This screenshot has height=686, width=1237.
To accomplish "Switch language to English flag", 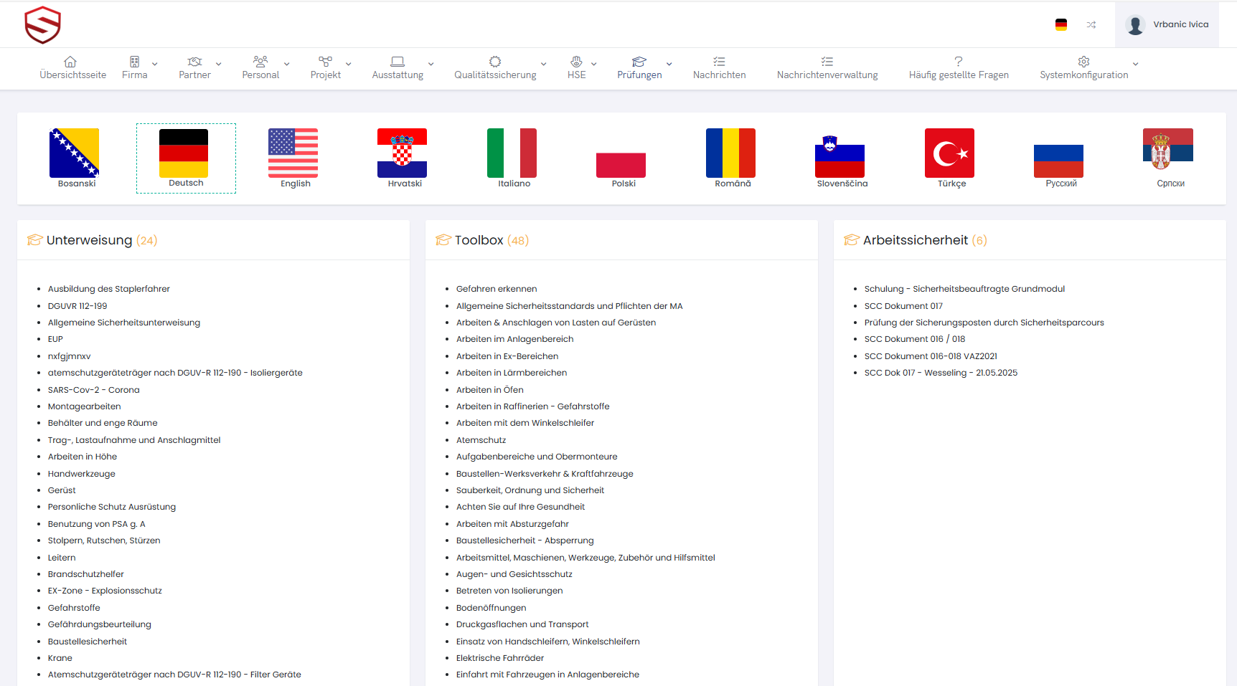I will [293, 153].
